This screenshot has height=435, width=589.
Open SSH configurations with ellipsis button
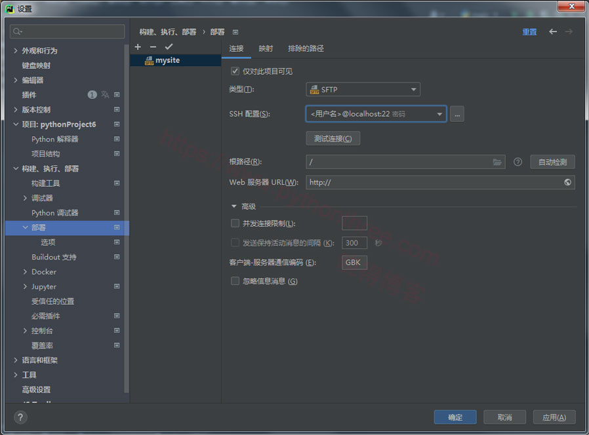(x=457, y=114)
